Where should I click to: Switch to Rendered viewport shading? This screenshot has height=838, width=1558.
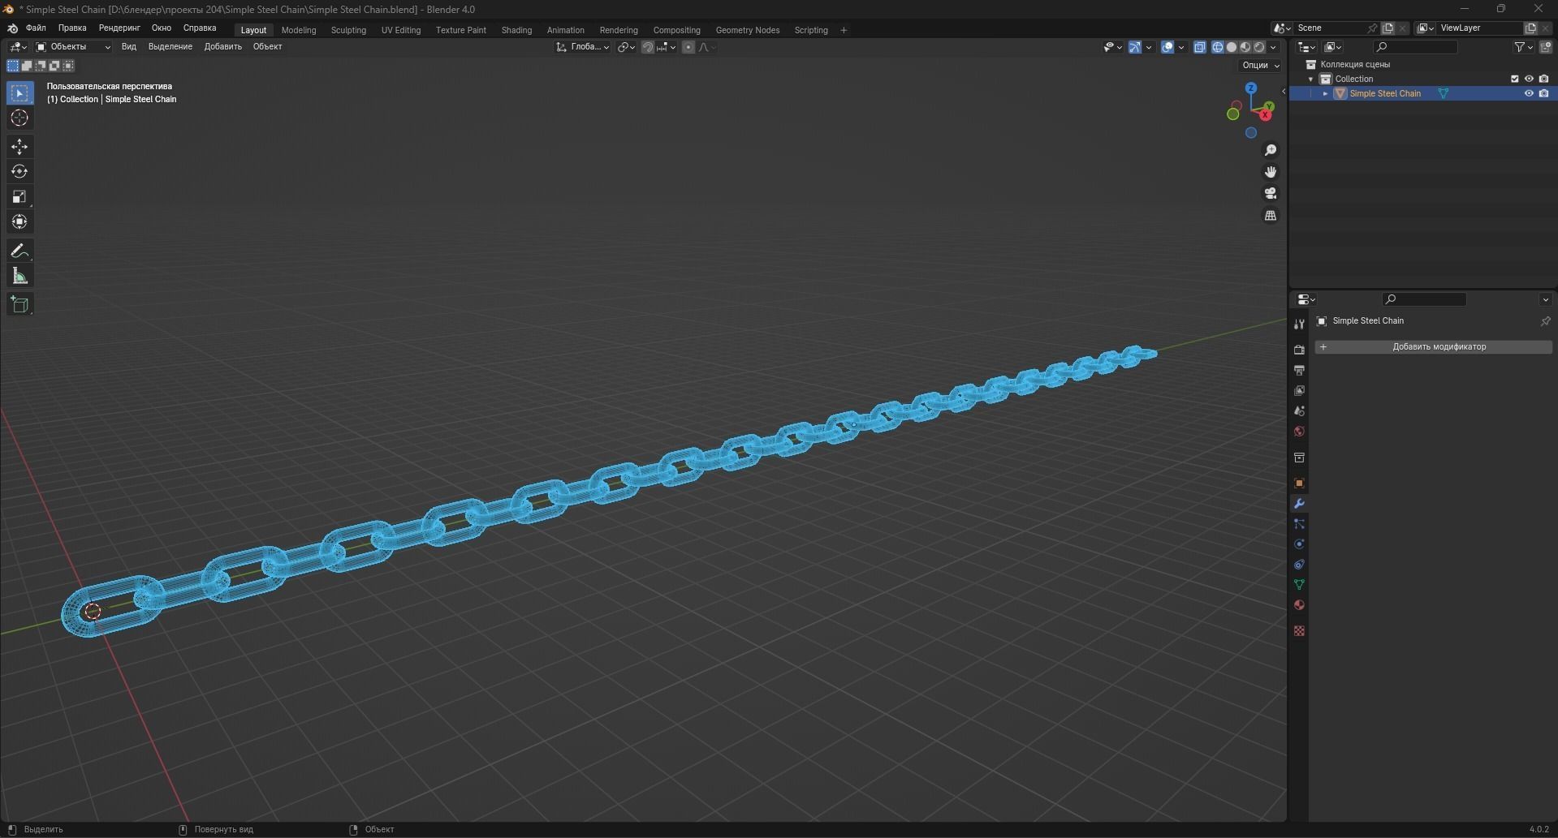[1259, 47]
